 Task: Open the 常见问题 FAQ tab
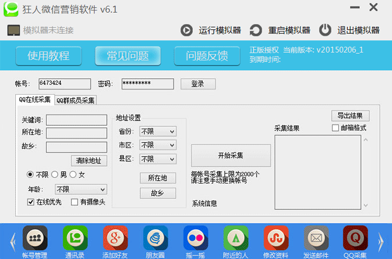128,56
